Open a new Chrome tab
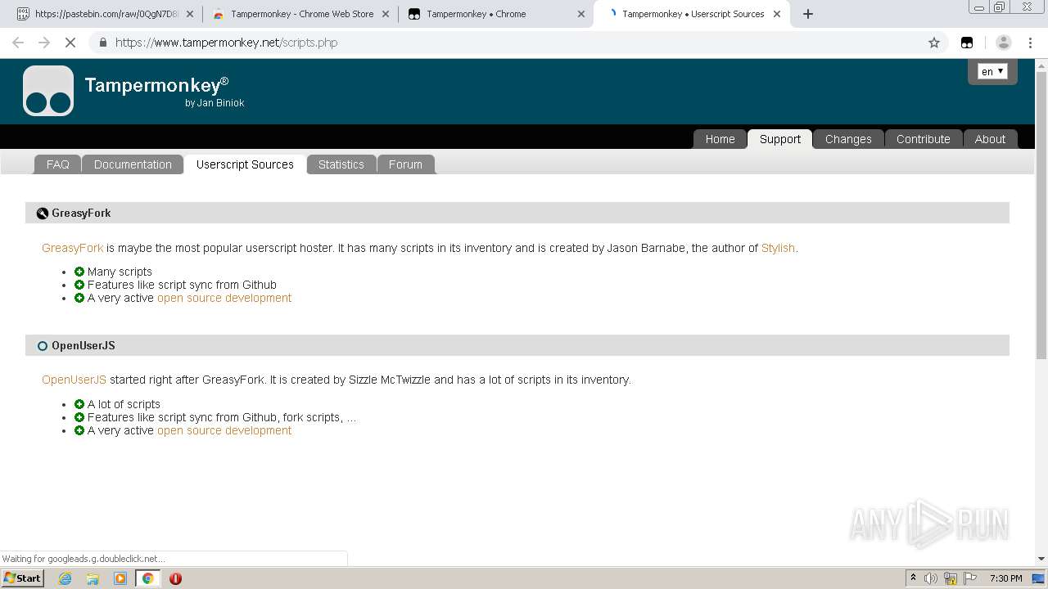Image resolution: width=1048 pixels, height=589 pixels. pos(808,14)
